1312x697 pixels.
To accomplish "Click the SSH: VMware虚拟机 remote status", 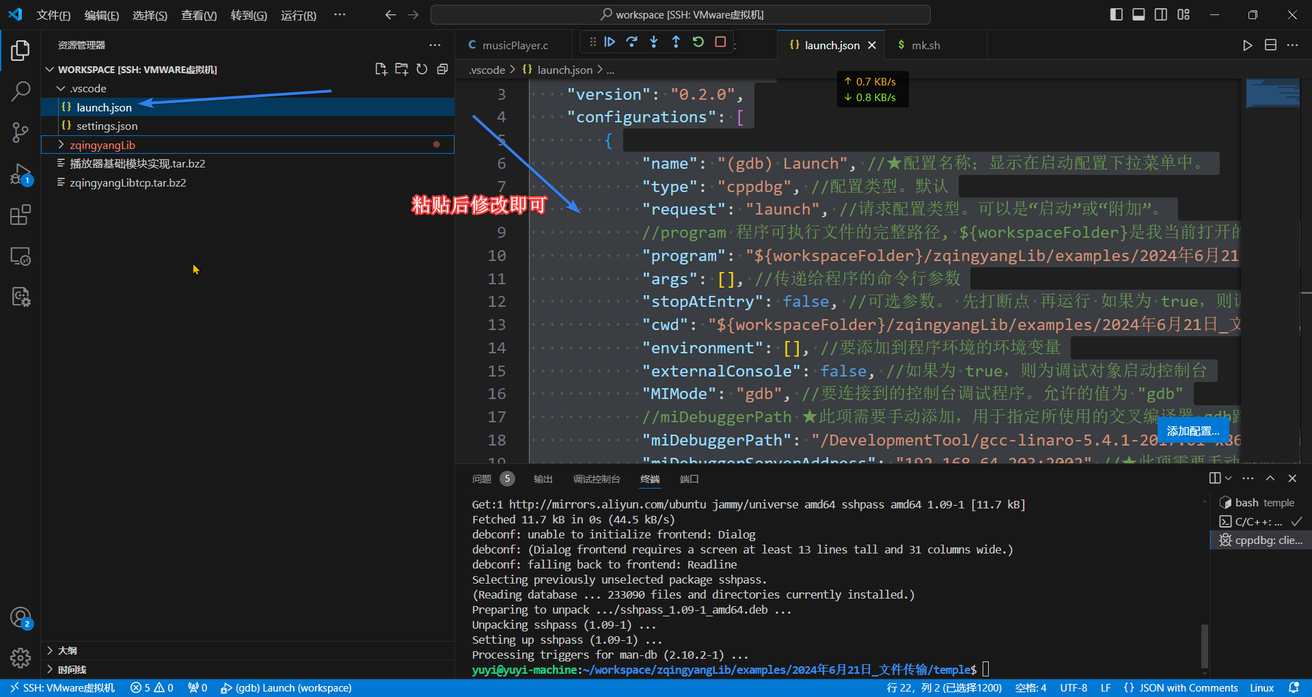I will click(63, 688).
